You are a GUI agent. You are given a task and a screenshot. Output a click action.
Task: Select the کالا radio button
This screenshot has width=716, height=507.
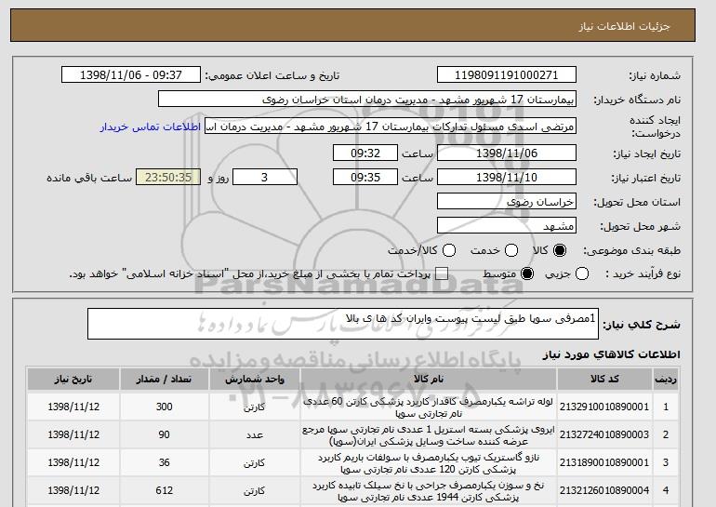tap(560, 250)
